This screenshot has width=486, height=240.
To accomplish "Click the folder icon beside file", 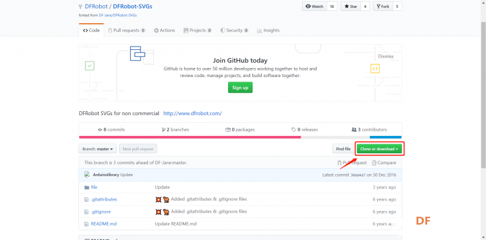I will click(87, 188).
